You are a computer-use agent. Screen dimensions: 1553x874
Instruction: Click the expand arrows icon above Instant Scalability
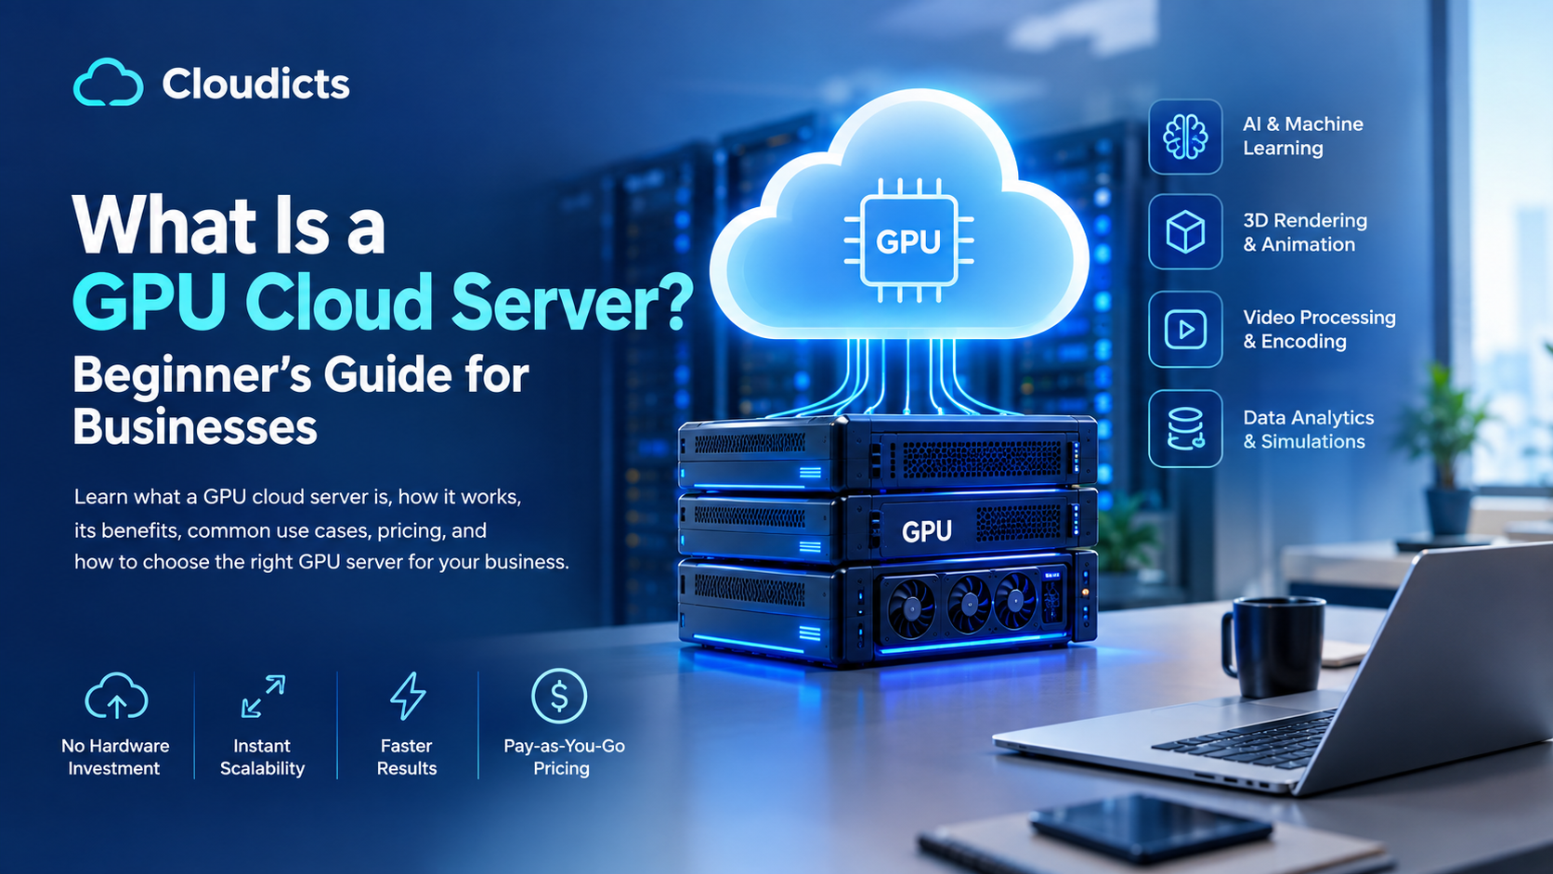(x=263, y=697)
